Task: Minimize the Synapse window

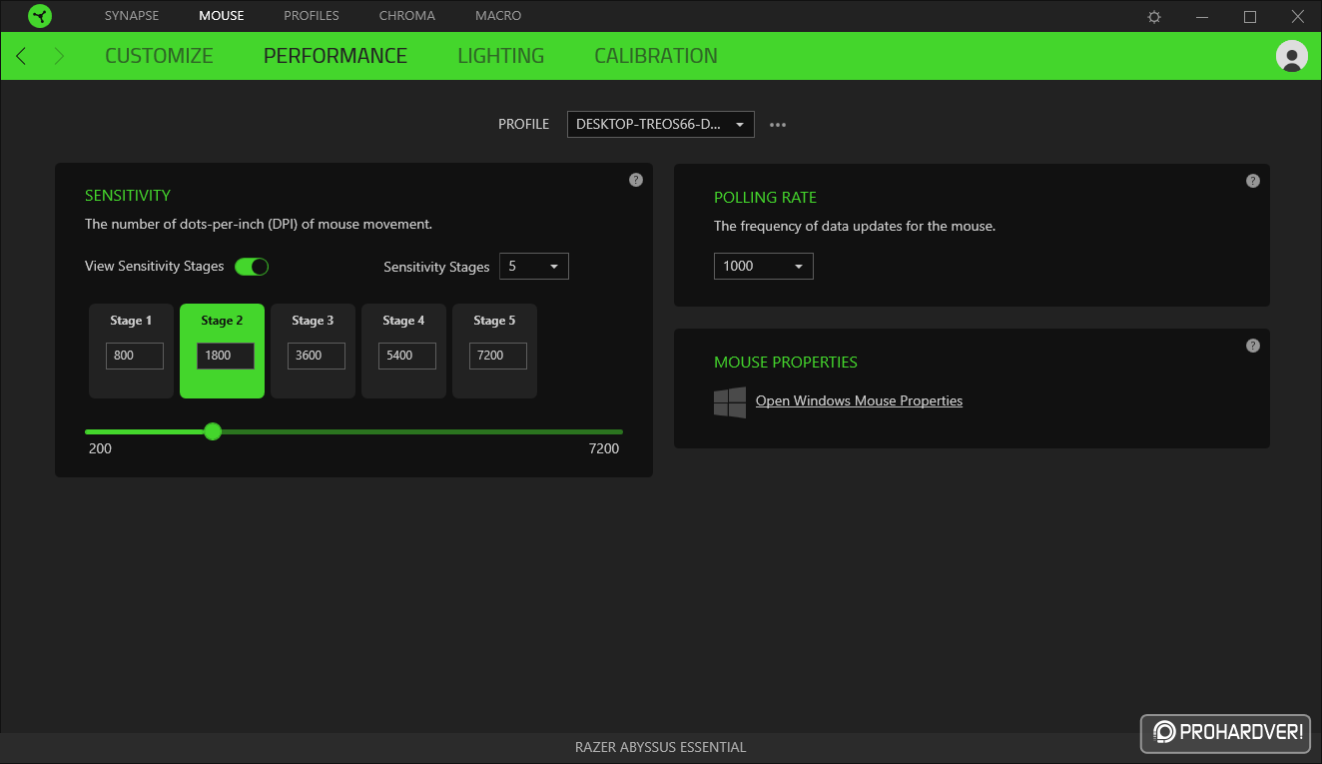Action: 1203,17
